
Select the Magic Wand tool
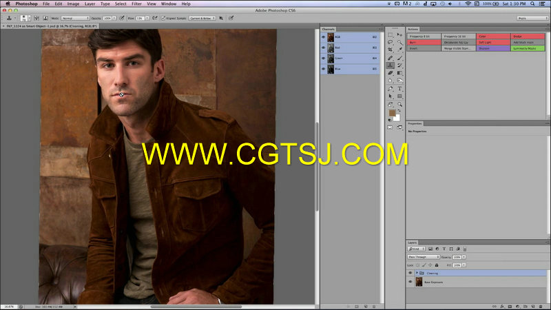pyautogui.click(x=399, y=42)
